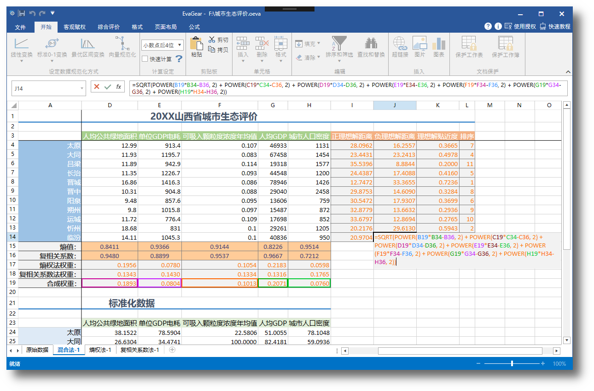
Task: Switch to the 格式 ribbon tab
Action: (137, 27)
